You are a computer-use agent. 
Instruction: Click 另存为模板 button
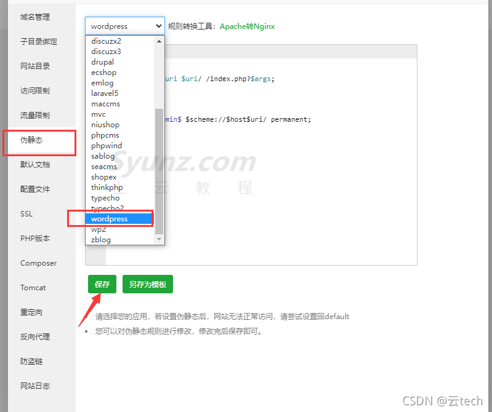(147, 284)
